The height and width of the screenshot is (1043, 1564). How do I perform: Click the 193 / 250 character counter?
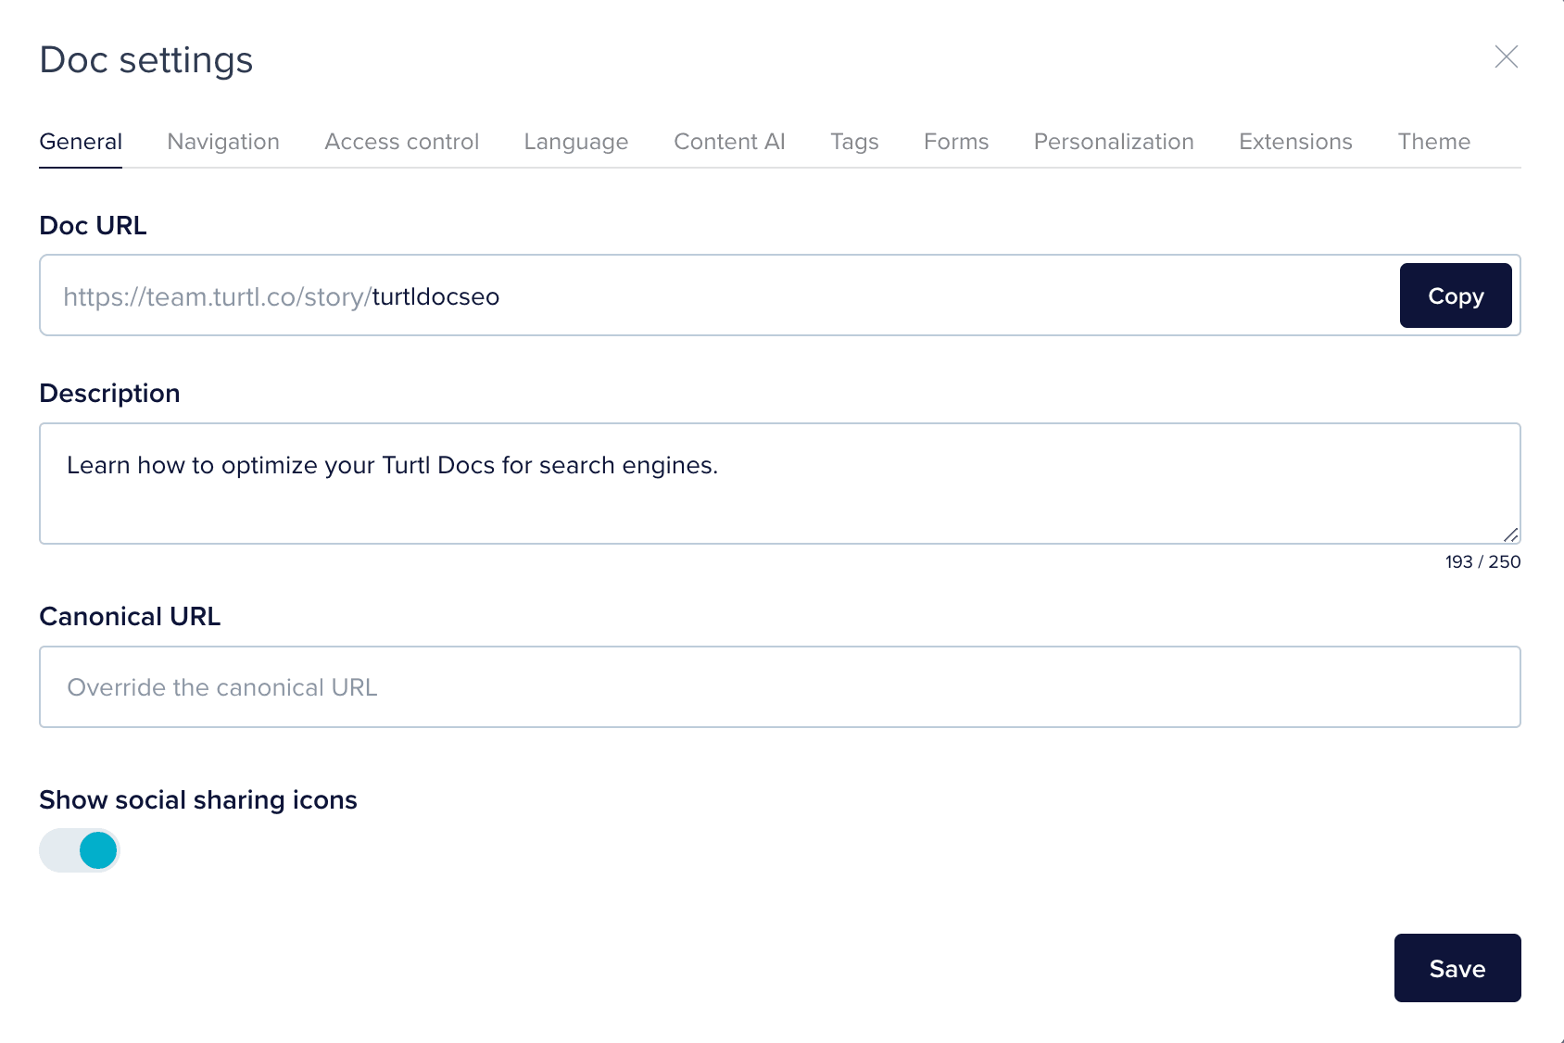[x=1482, y=562]
